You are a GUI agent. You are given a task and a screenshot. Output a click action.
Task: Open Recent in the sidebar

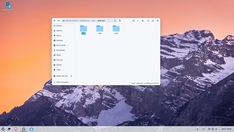pos(63,26)
